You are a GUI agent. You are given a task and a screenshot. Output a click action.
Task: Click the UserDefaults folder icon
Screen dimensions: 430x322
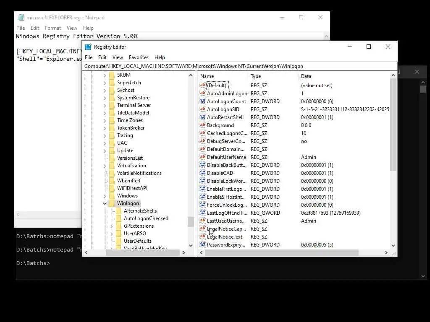tap(118, 241)
